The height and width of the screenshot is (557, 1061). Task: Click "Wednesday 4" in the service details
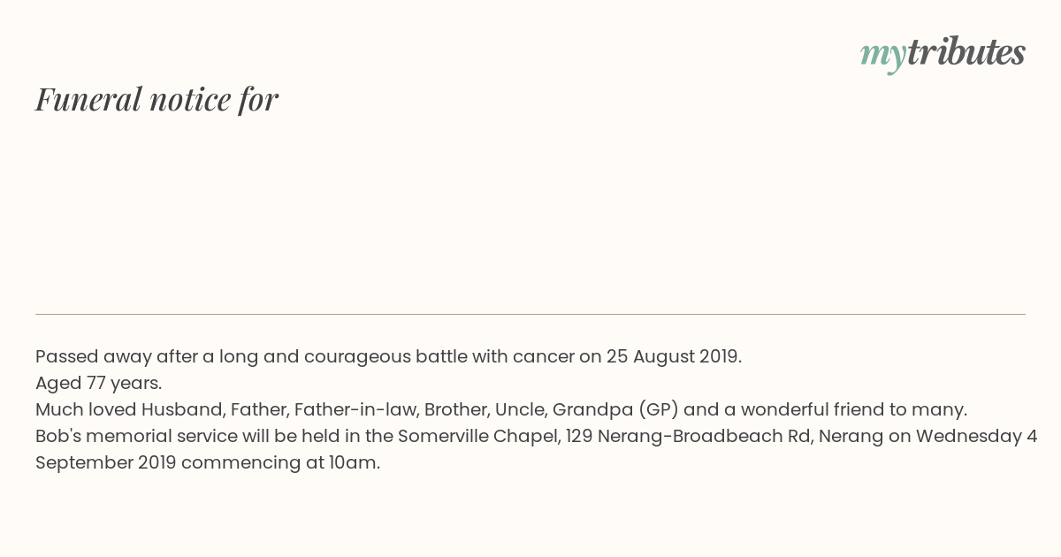[x=976, y=437]
